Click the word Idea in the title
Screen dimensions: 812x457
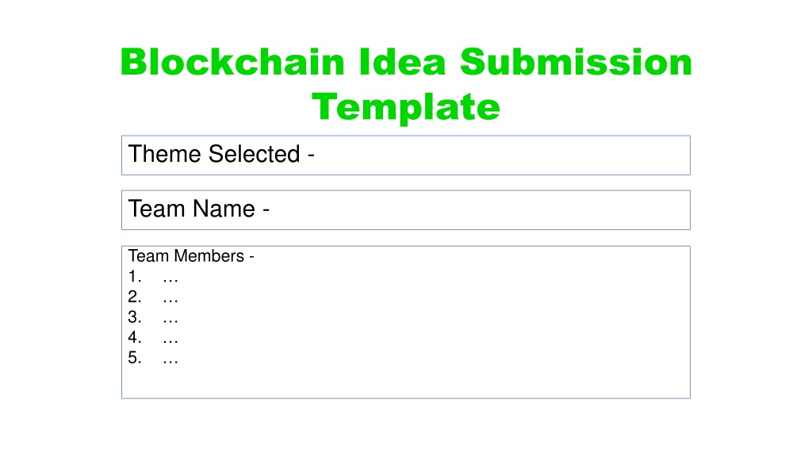402,62
